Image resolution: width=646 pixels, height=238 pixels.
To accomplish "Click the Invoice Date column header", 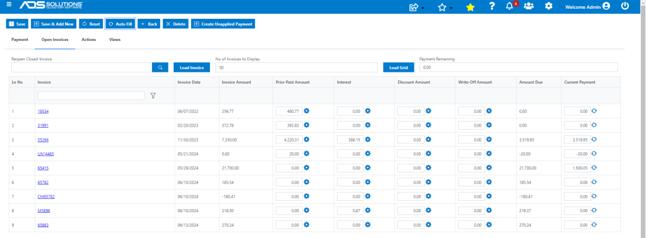I will tap(189, 82).
